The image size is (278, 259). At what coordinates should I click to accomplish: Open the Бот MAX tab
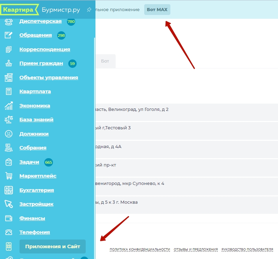[x=157, y=10]
